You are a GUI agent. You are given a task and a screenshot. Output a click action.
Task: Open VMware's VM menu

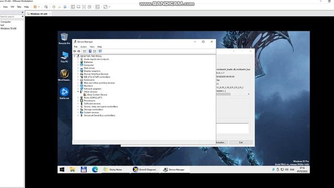tap(13, 7)
